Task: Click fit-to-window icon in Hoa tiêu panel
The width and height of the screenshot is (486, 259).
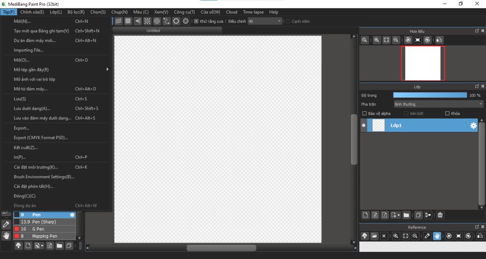Action: [x=386, y=40]
